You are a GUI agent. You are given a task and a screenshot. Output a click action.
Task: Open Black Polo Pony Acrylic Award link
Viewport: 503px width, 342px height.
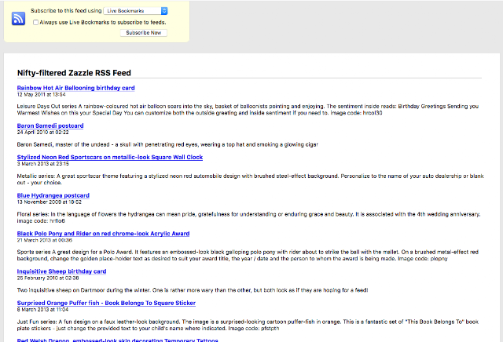click(x=103, y=234)
